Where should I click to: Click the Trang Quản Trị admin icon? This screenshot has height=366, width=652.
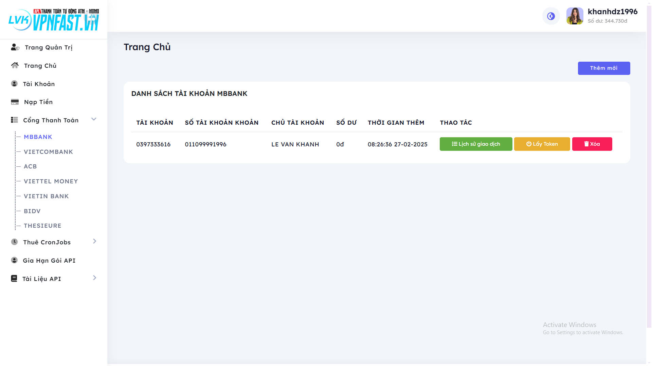point(15,47)
